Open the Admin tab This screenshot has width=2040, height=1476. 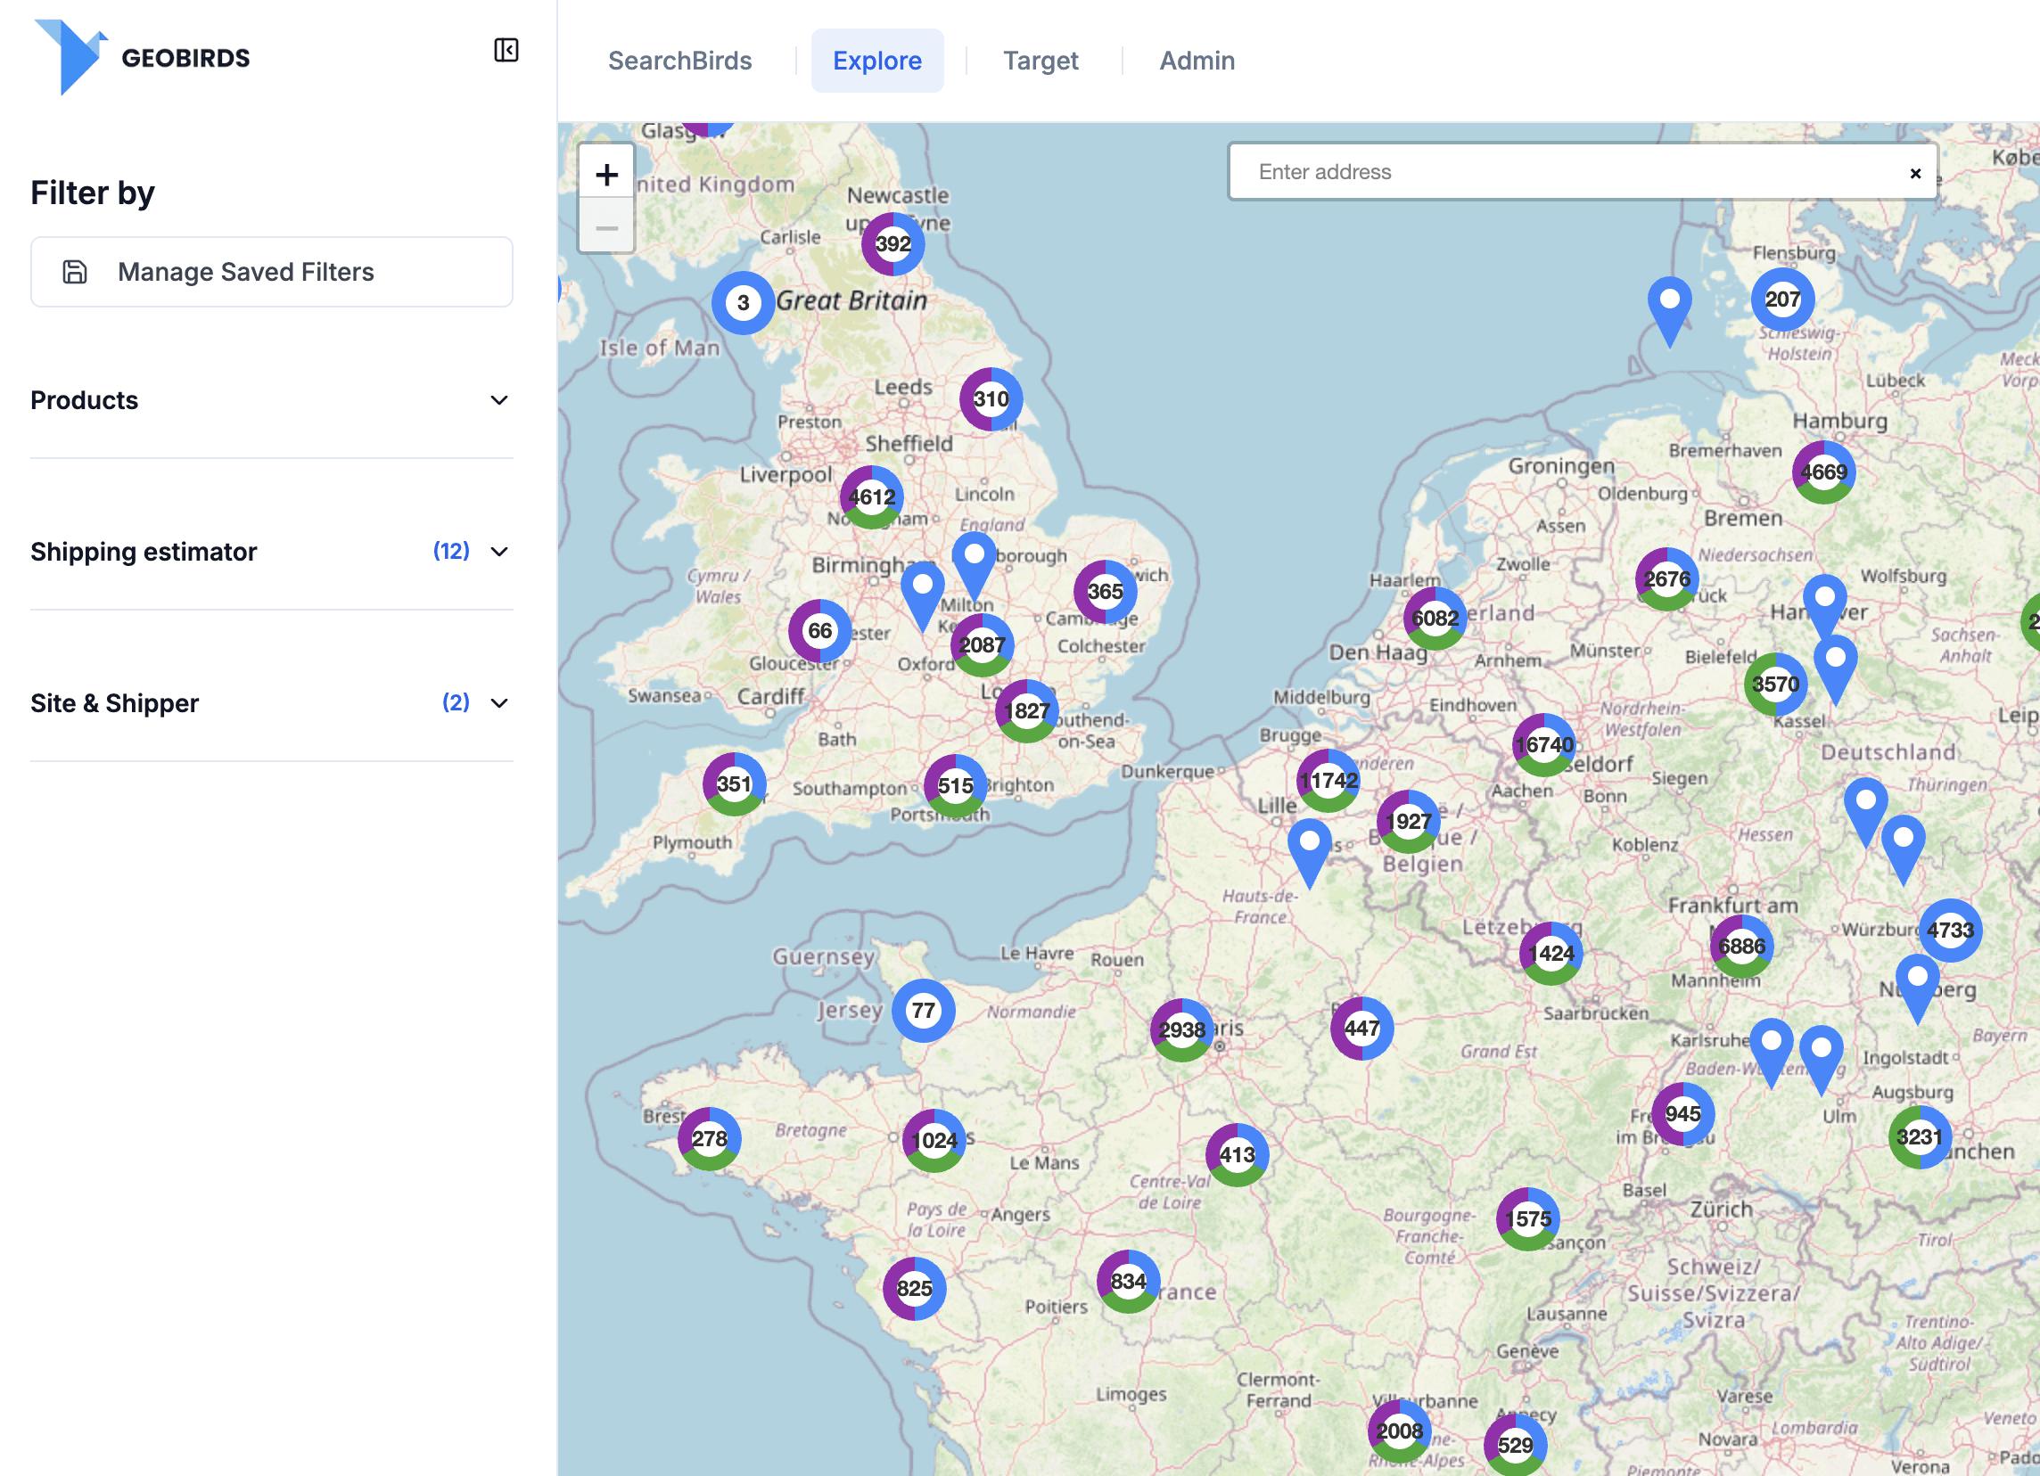pos(1197,60)
